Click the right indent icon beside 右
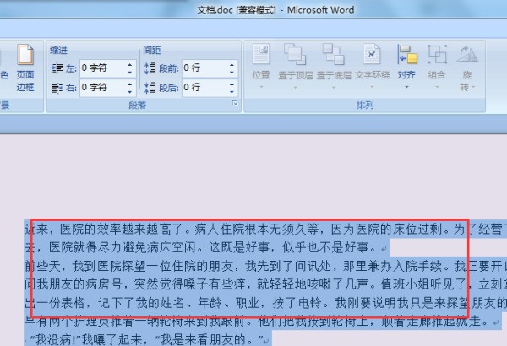Viewport: 507px width, 346px height. click(57, 88)
